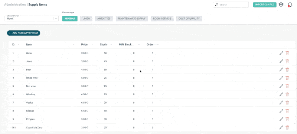Select the Red wine item name
The width and height of the screenshot is (297, 134).
31,86
